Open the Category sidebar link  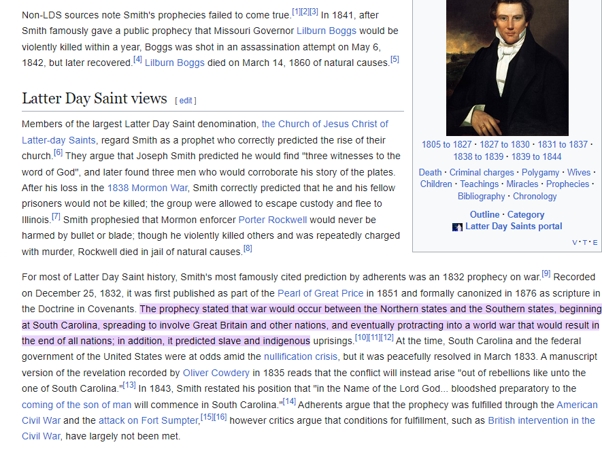526,214
